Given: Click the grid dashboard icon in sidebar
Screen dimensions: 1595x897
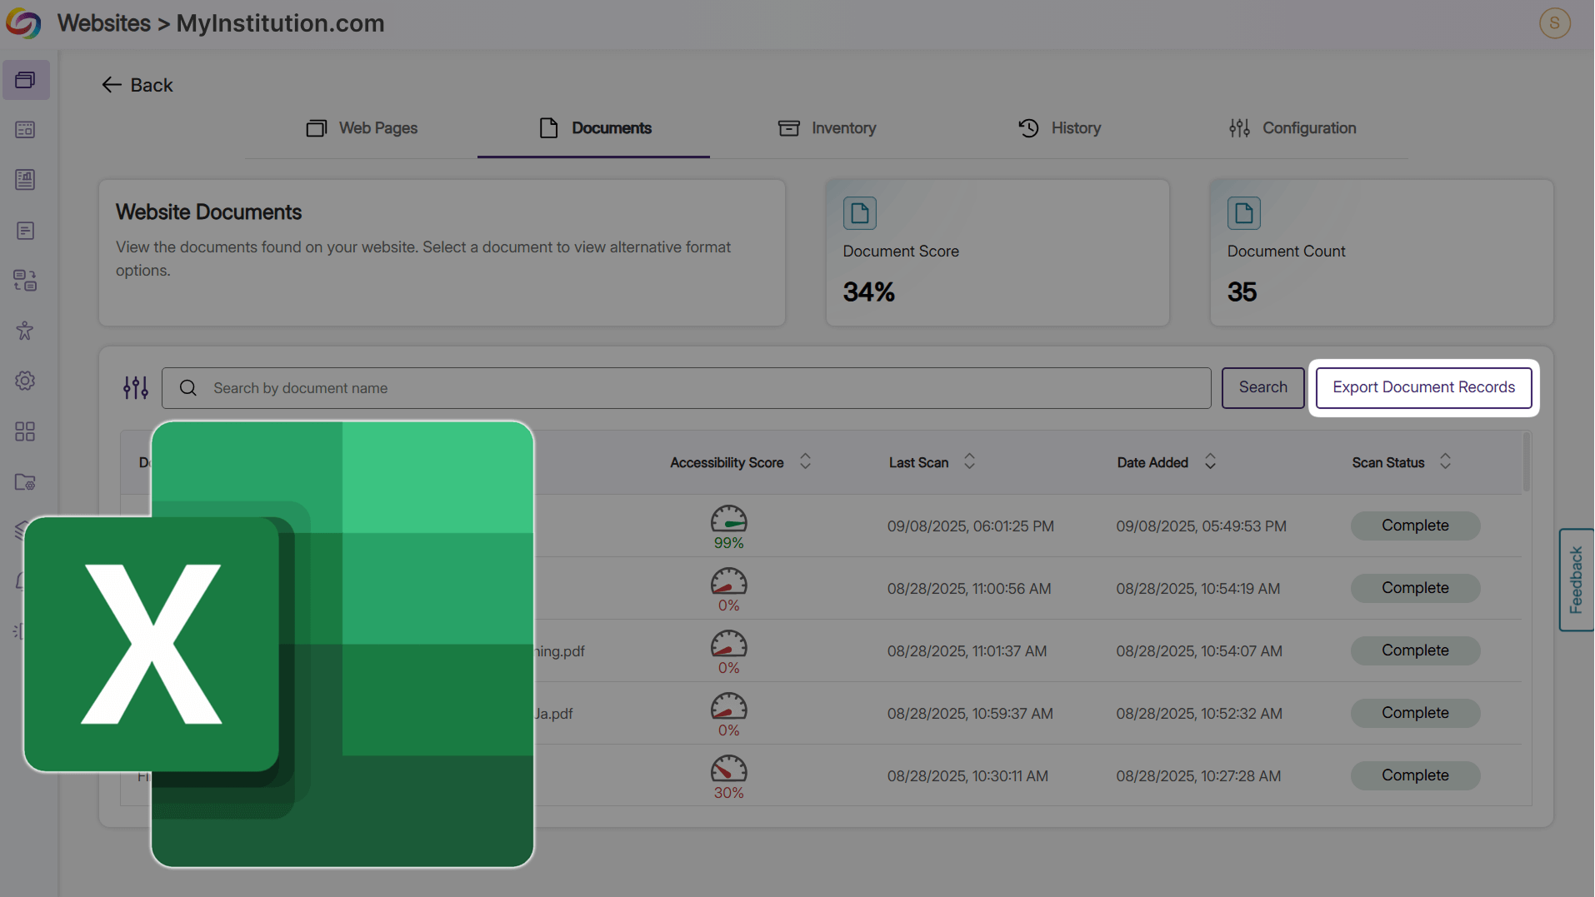Looking at the screenshot, I should coord(25,431).
